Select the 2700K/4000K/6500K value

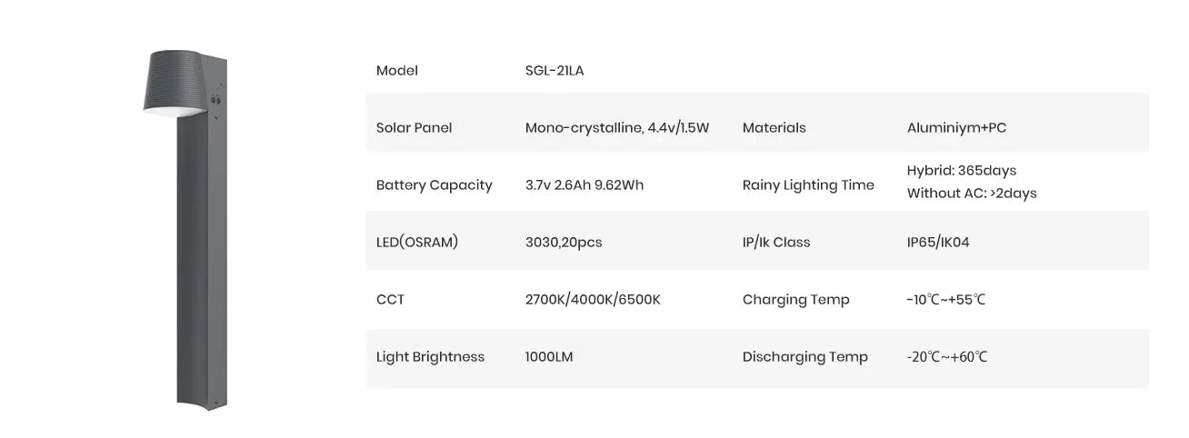click(593, 300)
